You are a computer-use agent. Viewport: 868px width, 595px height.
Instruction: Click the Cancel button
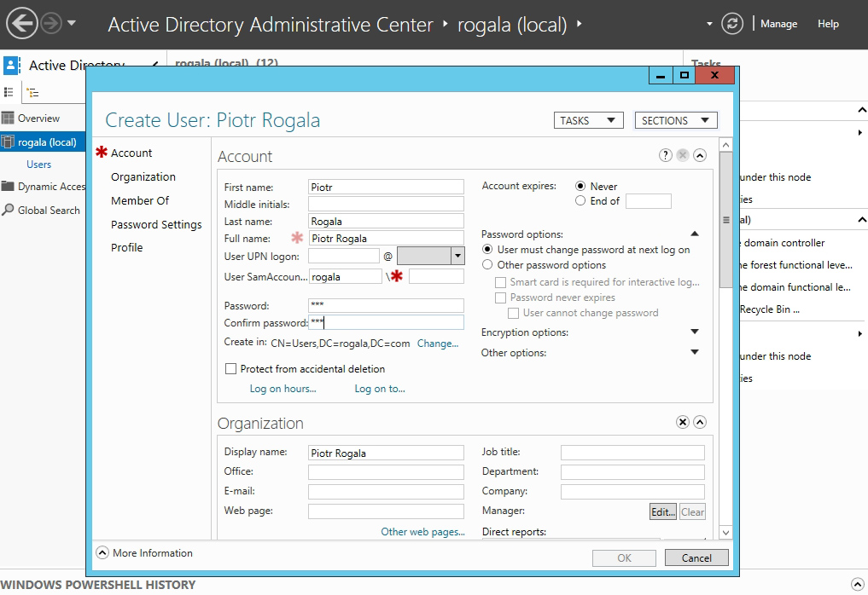point(696,558)
